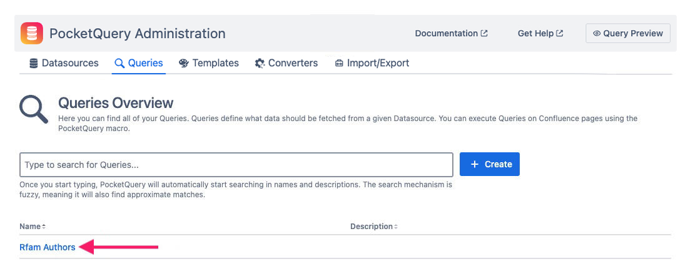Focus the search for Queries field
Screen dimensions: 693x279
click(236, 165)
